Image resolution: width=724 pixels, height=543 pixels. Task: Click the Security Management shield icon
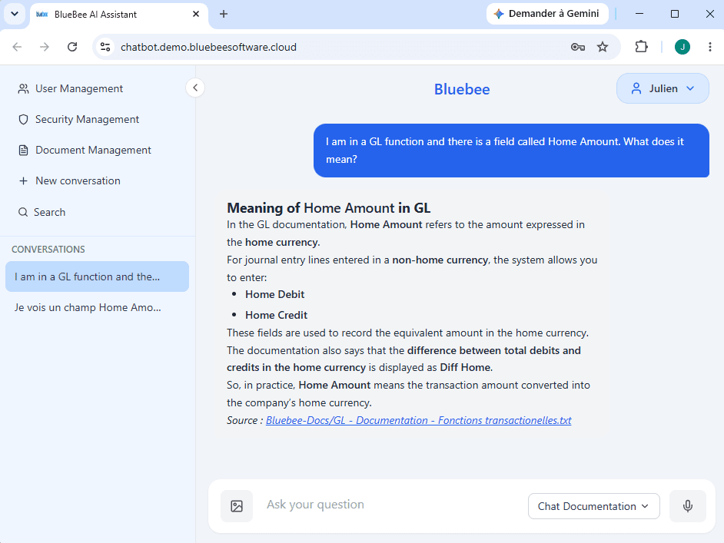pos(23,120)
